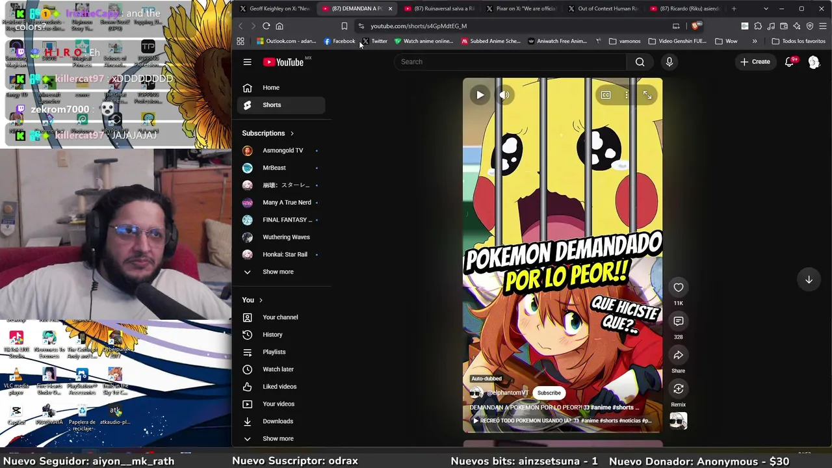The width and height of the screenshot is (832, 468).
Task: Reload the current page
Action: [x=266, y=26]
